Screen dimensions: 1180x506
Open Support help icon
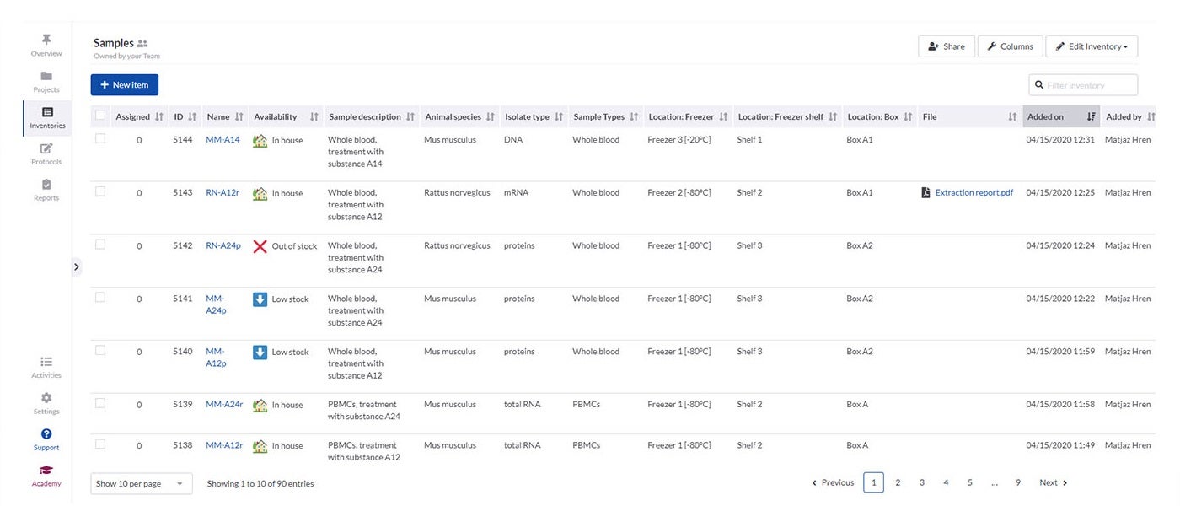46,435
